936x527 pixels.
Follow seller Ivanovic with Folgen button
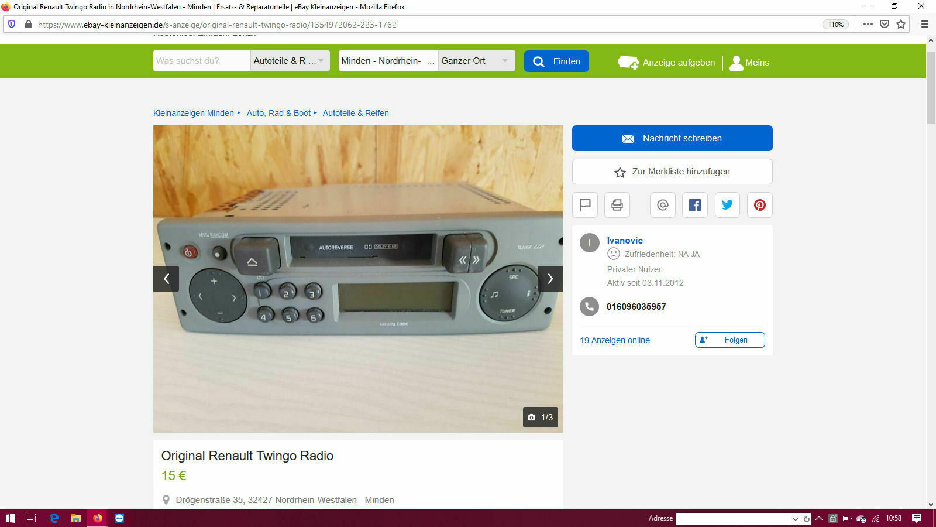coord(729,340)
